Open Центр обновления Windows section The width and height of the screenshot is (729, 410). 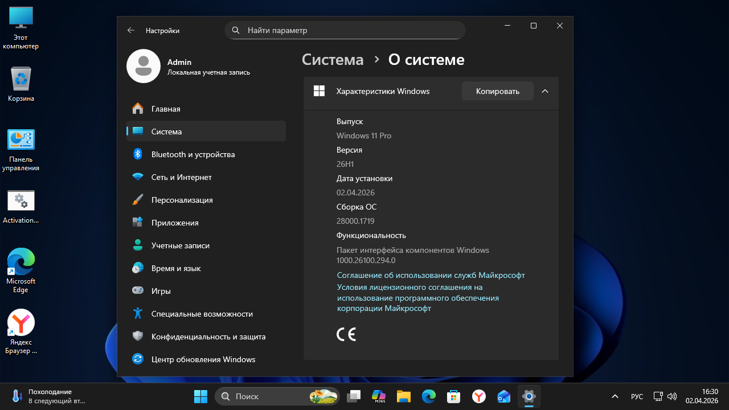[203, 359]
